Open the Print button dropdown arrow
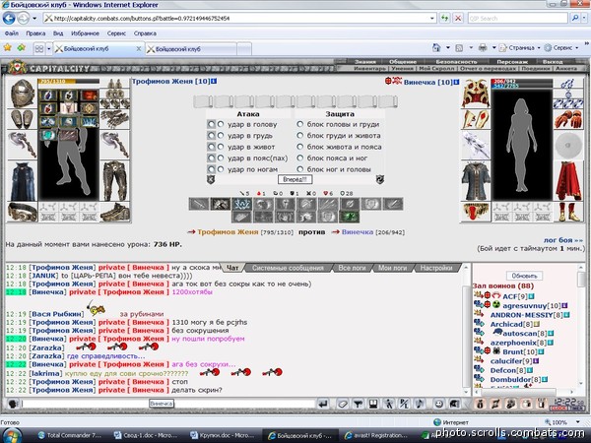 pyautogui.click(x=493, y=48)
